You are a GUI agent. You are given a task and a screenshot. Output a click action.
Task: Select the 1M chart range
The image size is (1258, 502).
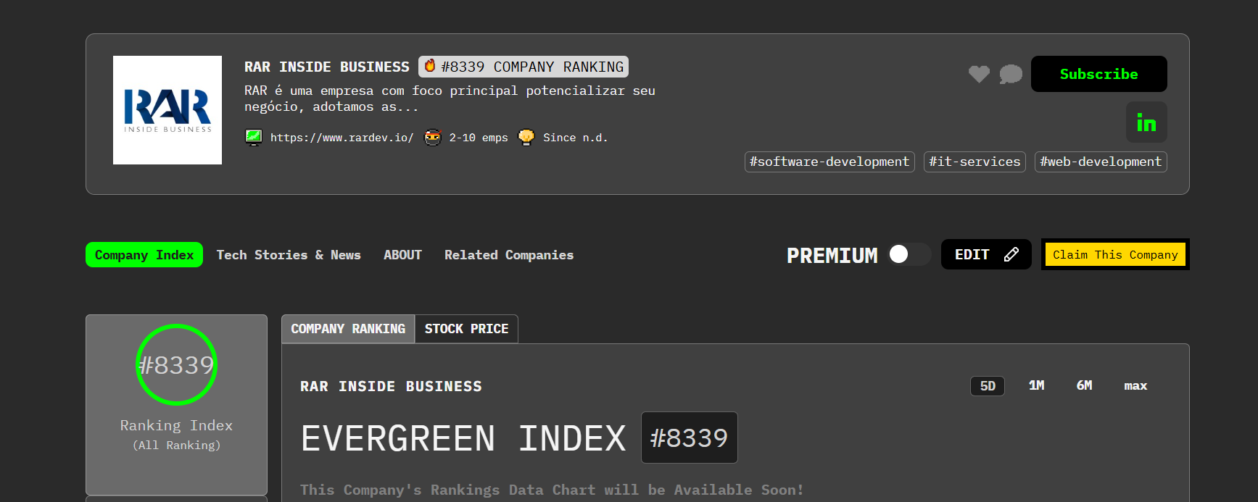tap(1037, 385)
